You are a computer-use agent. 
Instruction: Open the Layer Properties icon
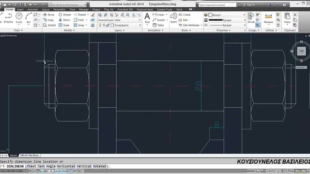point(100,15)
